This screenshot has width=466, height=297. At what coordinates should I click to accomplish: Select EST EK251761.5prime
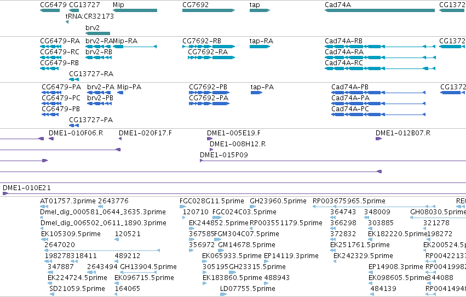click(332, 250)
